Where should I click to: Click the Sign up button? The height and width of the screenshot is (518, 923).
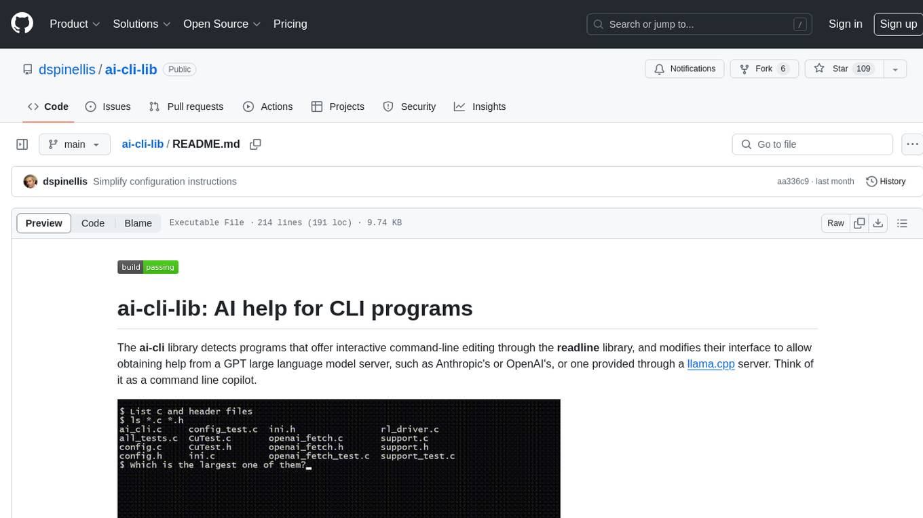(898, 24)
